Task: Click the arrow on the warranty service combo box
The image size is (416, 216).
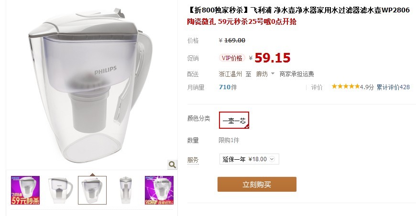Action: point(272,159)
